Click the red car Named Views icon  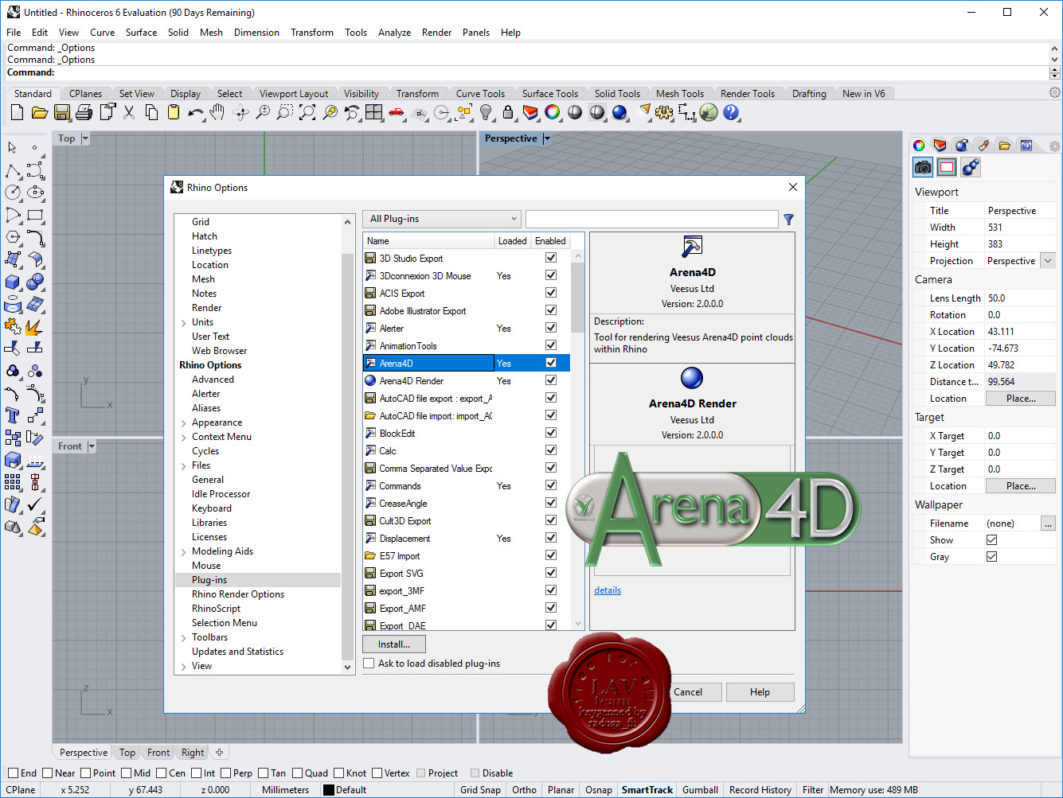(396, 113)
